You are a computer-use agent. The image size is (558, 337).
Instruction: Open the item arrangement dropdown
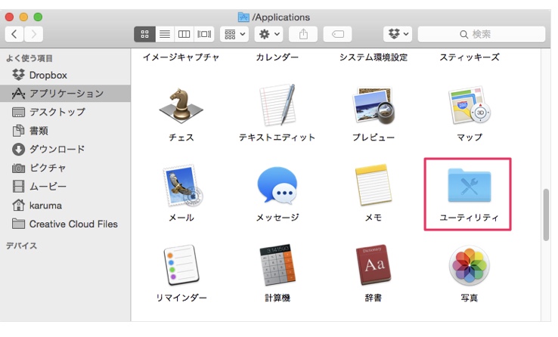(x=234, y=34)
